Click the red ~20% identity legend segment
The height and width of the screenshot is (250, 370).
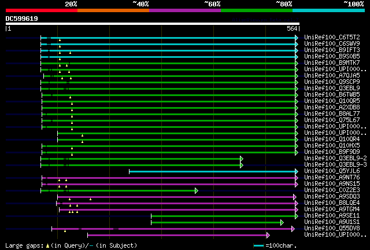[42, 10]
